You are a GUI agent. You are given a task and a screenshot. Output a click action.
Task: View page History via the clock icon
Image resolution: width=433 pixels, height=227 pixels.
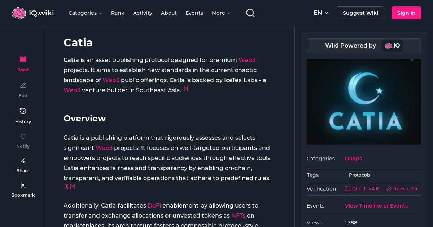(23, 111)
